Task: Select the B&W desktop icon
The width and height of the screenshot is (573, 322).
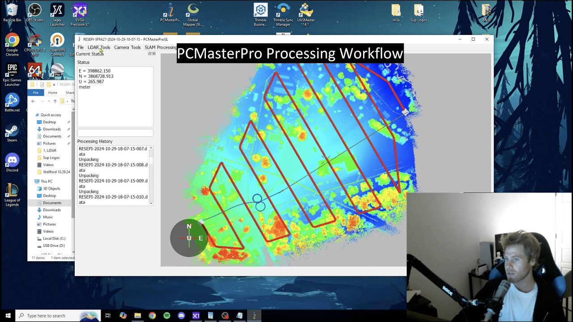Action: [x=486, y=13]
